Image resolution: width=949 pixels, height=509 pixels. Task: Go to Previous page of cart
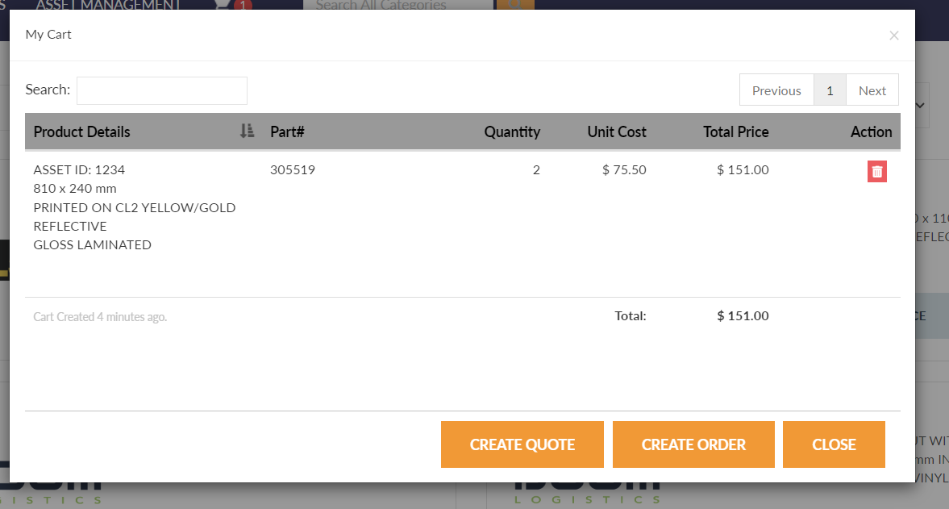(x=776, y=90)
